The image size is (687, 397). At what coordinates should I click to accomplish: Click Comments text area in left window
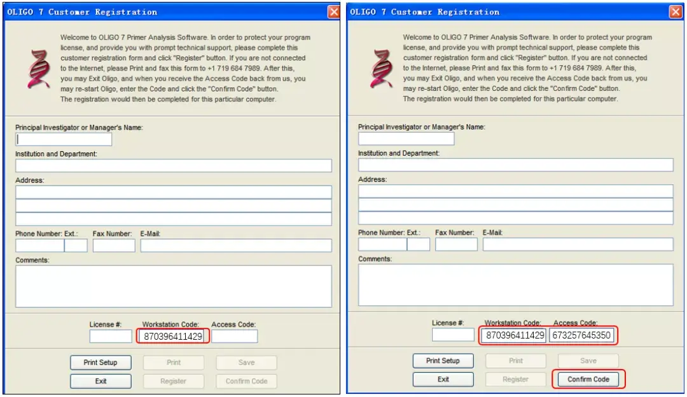(x=174, y=286)
